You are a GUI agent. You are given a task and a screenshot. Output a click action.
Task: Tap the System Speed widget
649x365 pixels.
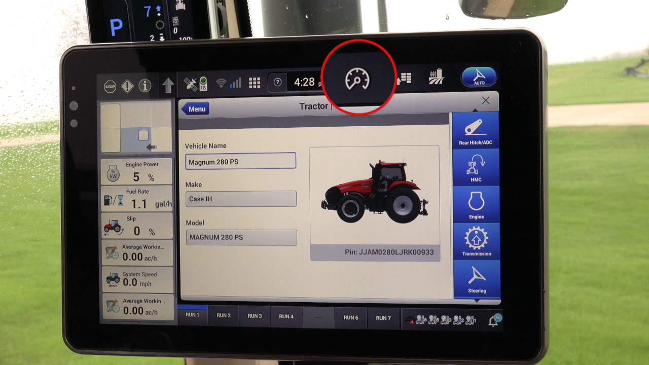[x=138, y=279]
